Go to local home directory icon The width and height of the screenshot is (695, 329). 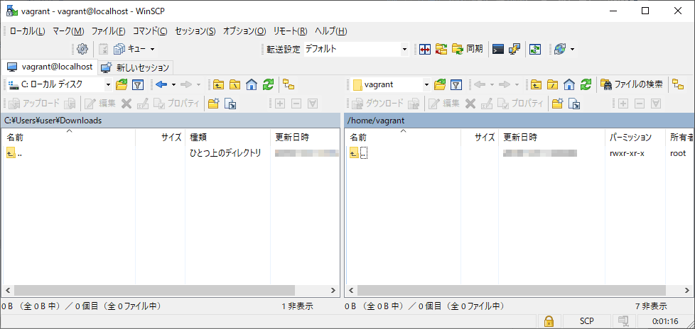pos(252,84)
